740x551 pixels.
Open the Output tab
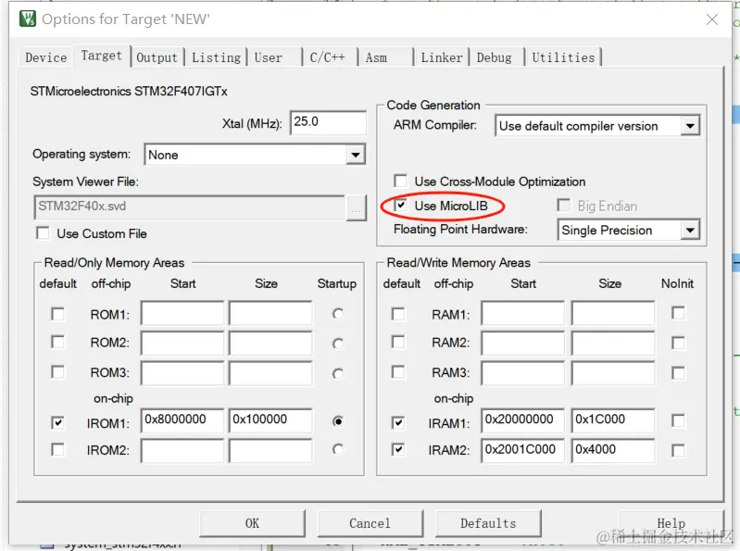(157, 57)
